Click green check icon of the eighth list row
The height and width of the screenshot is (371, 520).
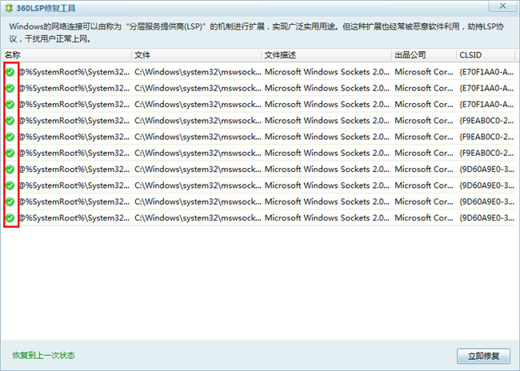pos(10,185)
